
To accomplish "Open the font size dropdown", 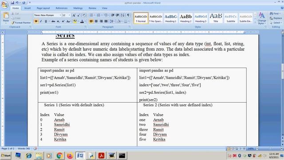I will 69,15.
